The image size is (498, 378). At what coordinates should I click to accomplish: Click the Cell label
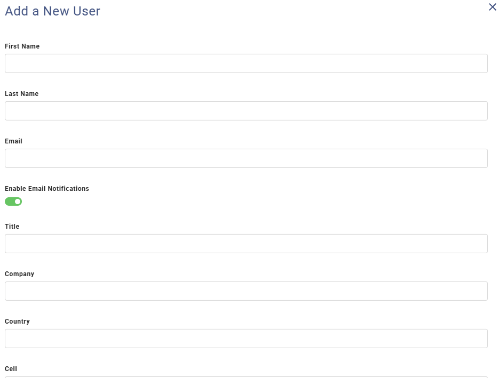click(x=11, y=368)
